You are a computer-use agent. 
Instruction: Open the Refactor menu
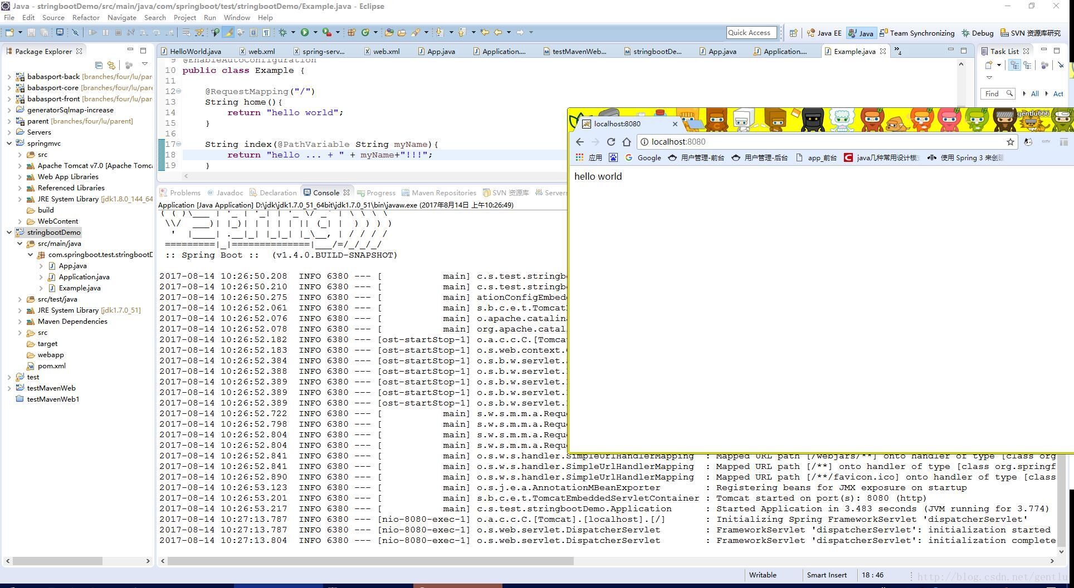[x=86, y=17]
